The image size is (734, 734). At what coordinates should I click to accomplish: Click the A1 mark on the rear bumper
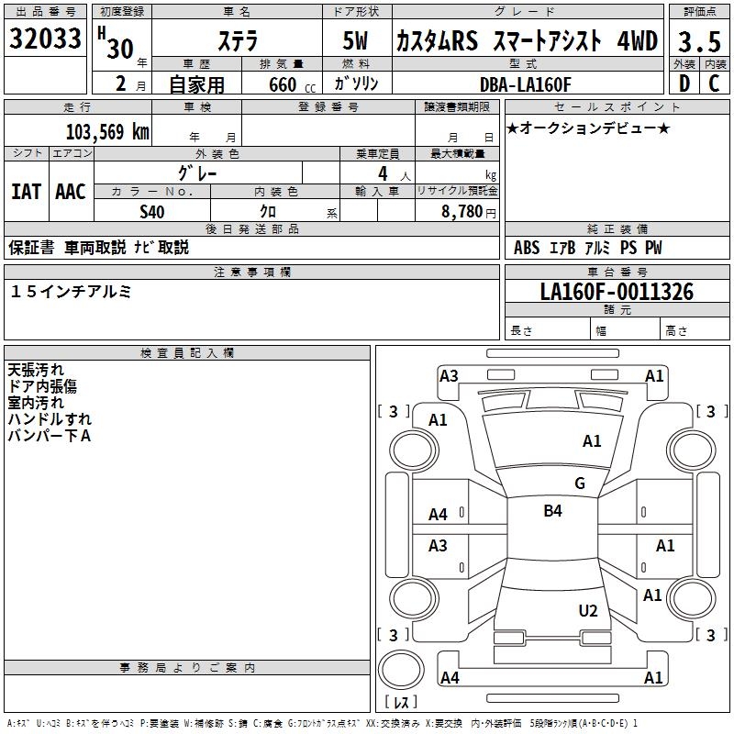click(x=653, y=678)
